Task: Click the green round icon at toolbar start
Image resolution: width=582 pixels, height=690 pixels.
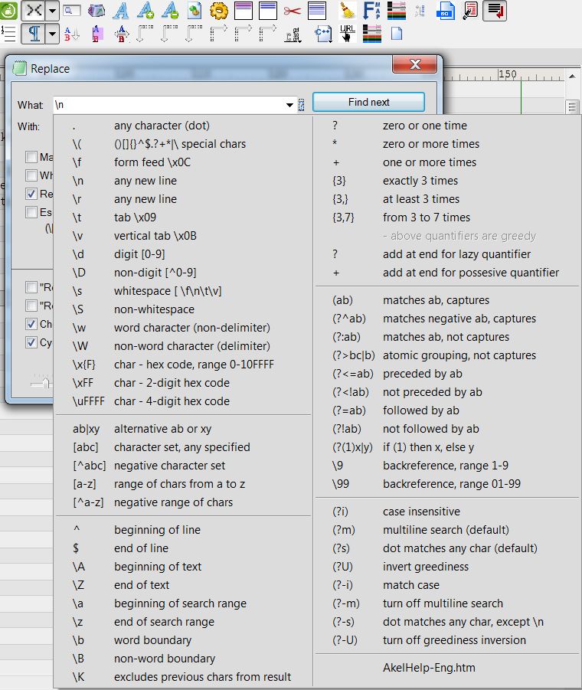Action: coord(8,11)
